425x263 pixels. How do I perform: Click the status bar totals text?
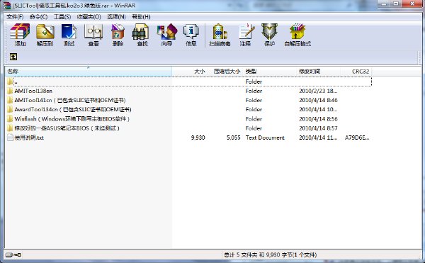point(271,255)
